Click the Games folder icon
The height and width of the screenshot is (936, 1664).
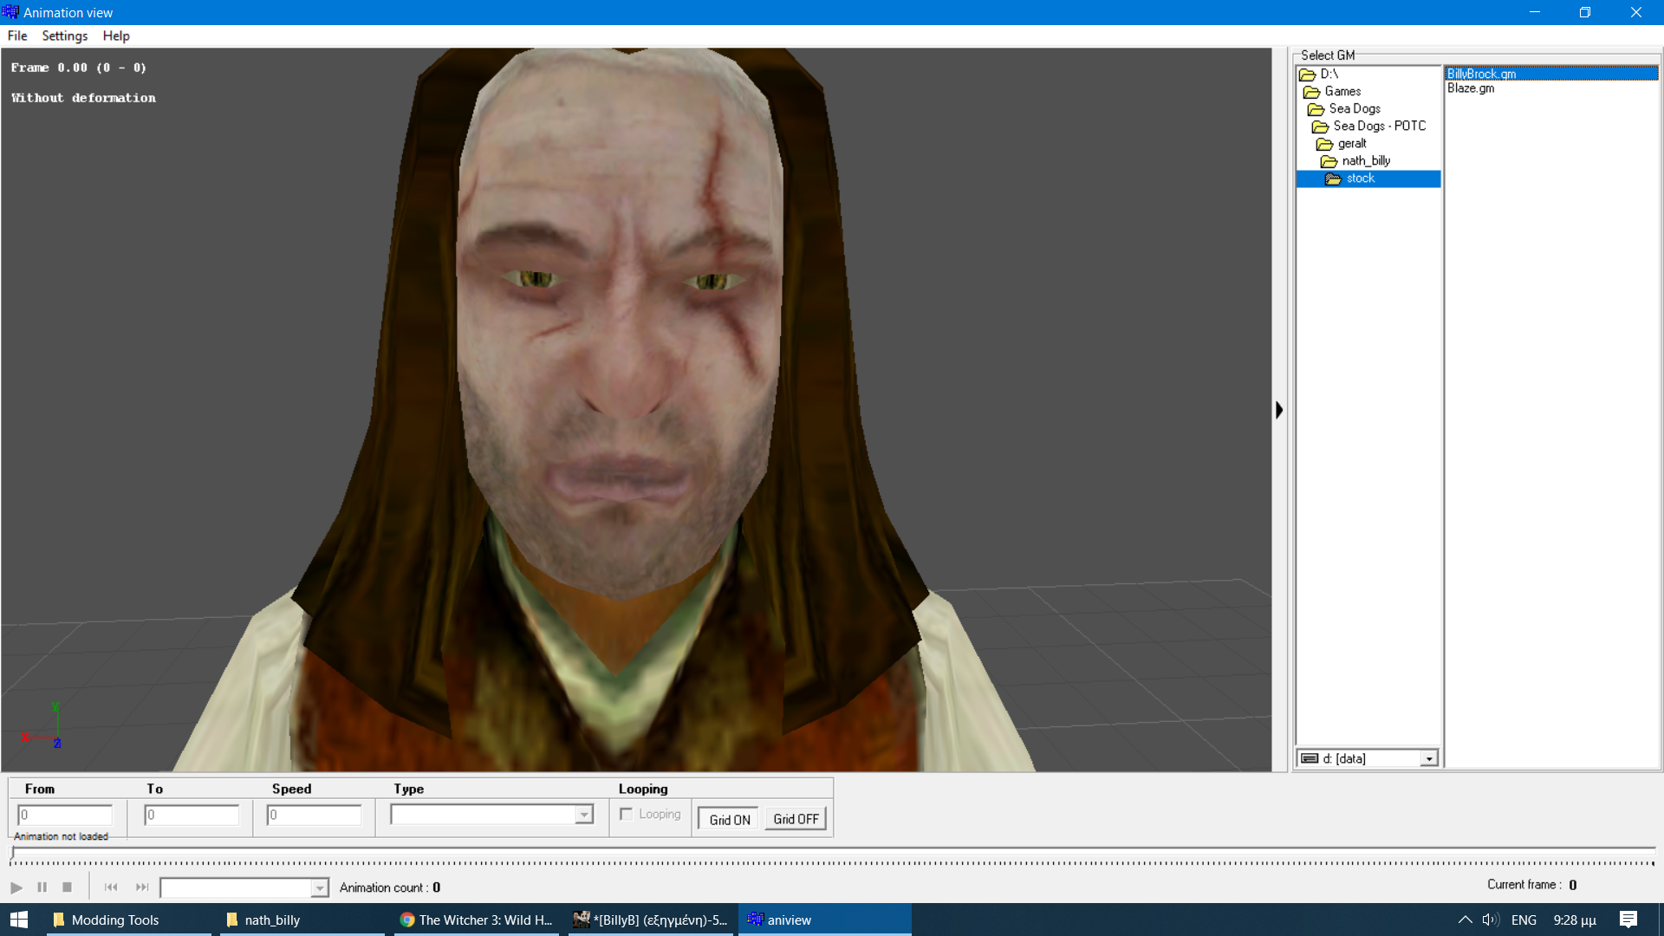tap(1311, 92)
